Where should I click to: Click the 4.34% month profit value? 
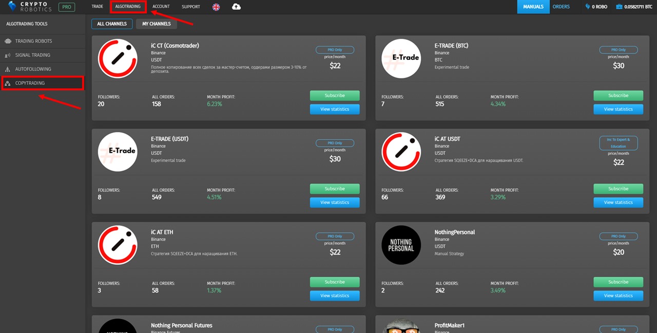coord(498,104)
